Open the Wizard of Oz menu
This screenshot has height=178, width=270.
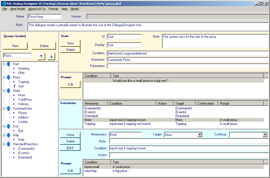point(37,9)
